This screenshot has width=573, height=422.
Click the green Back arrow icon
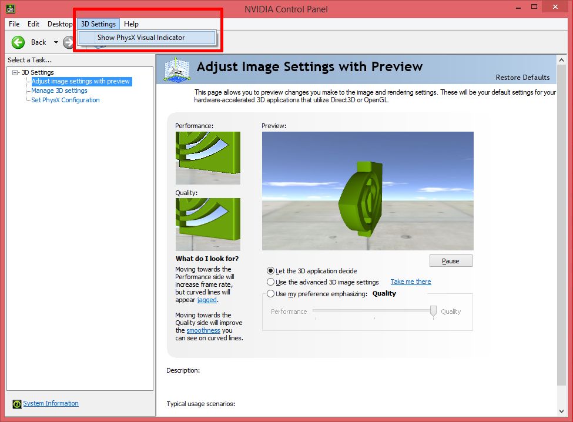click(18, 42)
